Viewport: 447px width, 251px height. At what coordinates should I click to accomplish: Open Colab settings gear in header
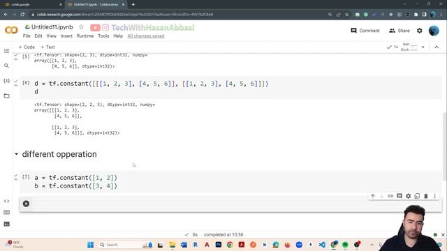pyautogui.click(x=419, y=31)
